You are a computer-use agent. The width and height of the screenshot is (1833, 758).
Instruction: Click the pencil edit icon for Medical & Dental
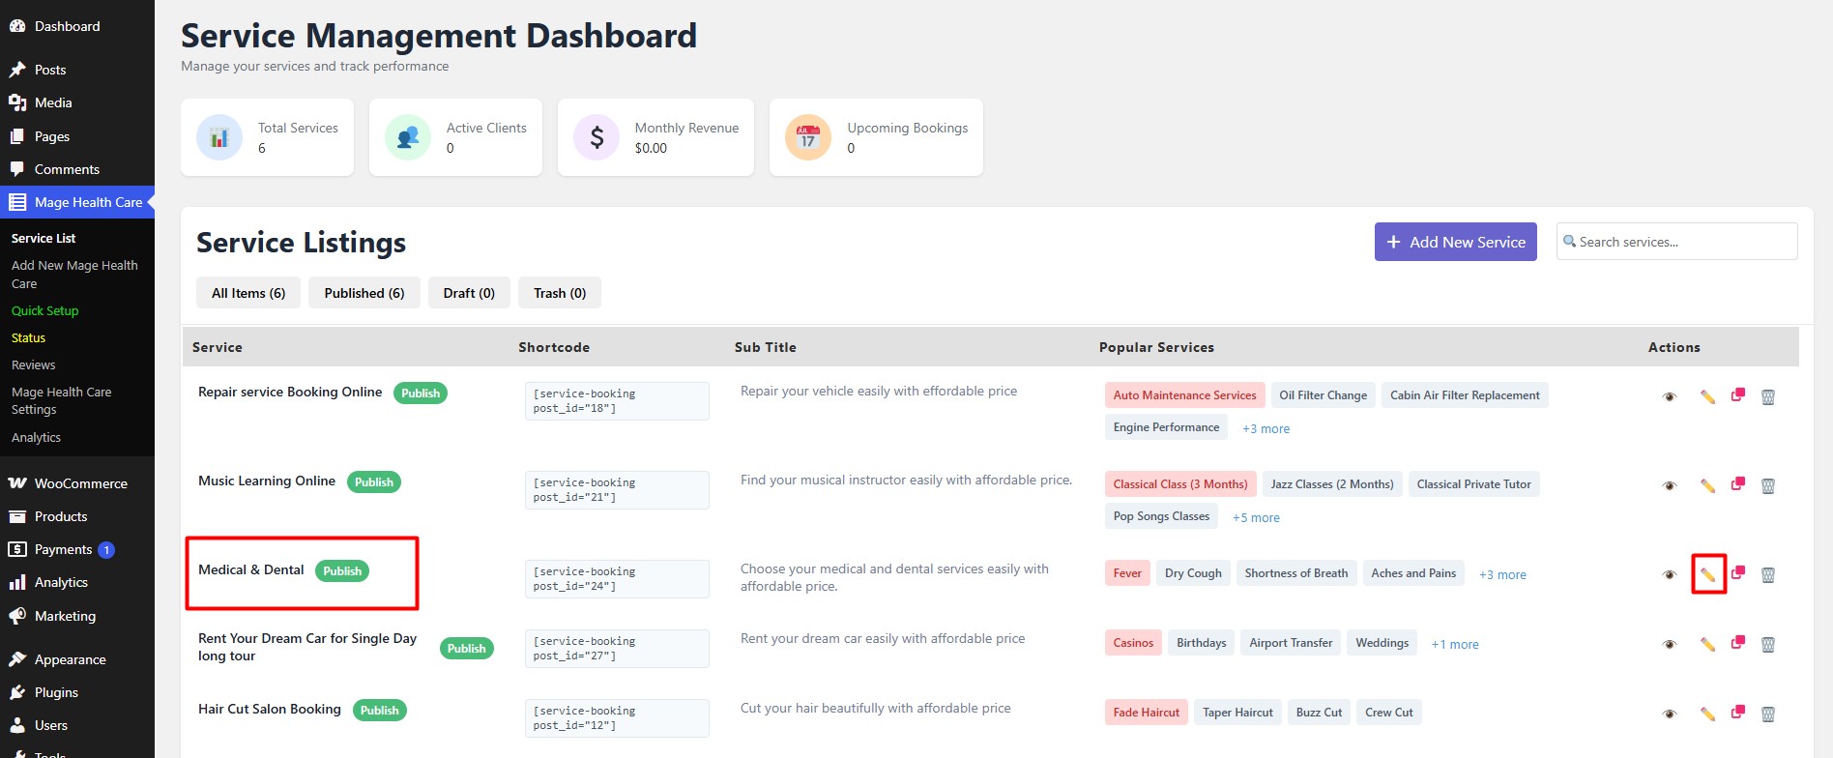1707,574
